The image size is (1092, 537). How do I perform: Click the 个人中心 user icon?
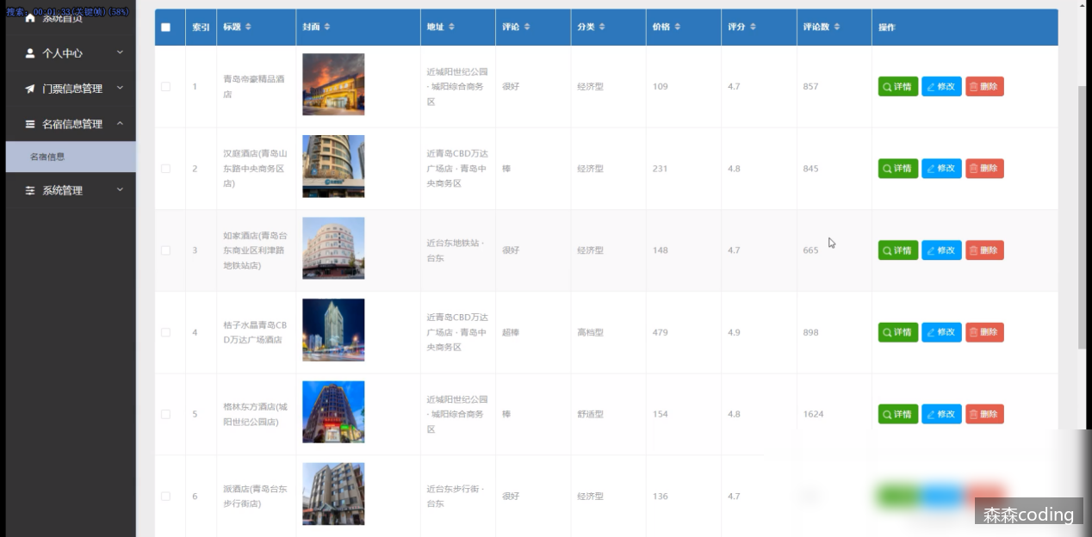click(x=31, y=53)
